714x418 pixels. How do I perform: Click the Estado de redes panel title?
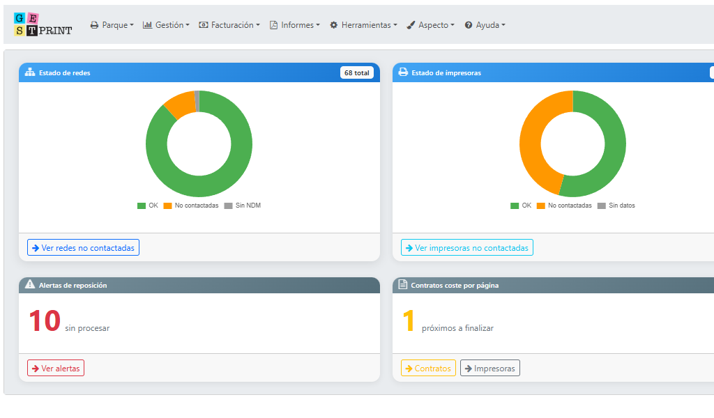tap(65, 72)
